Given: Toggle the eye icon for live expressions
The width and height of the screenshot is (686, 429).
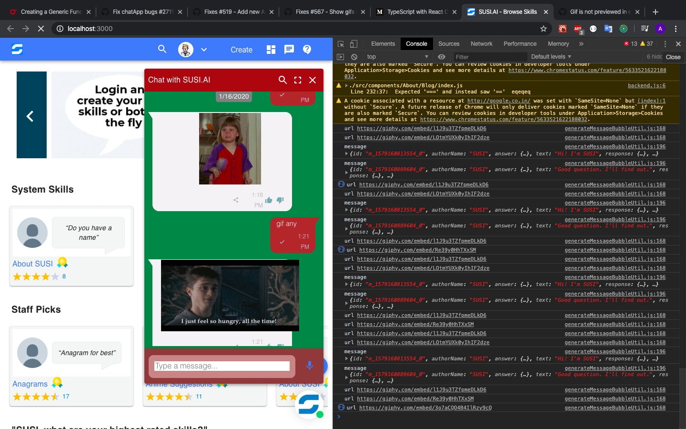Looking at the screenshot, I should (x=441, y=57).
